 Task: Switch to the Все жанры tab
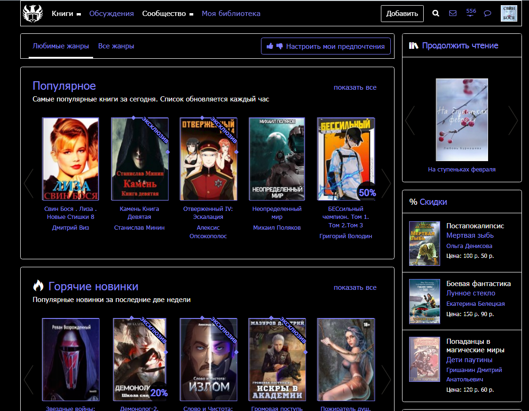[x=116, y=46]
